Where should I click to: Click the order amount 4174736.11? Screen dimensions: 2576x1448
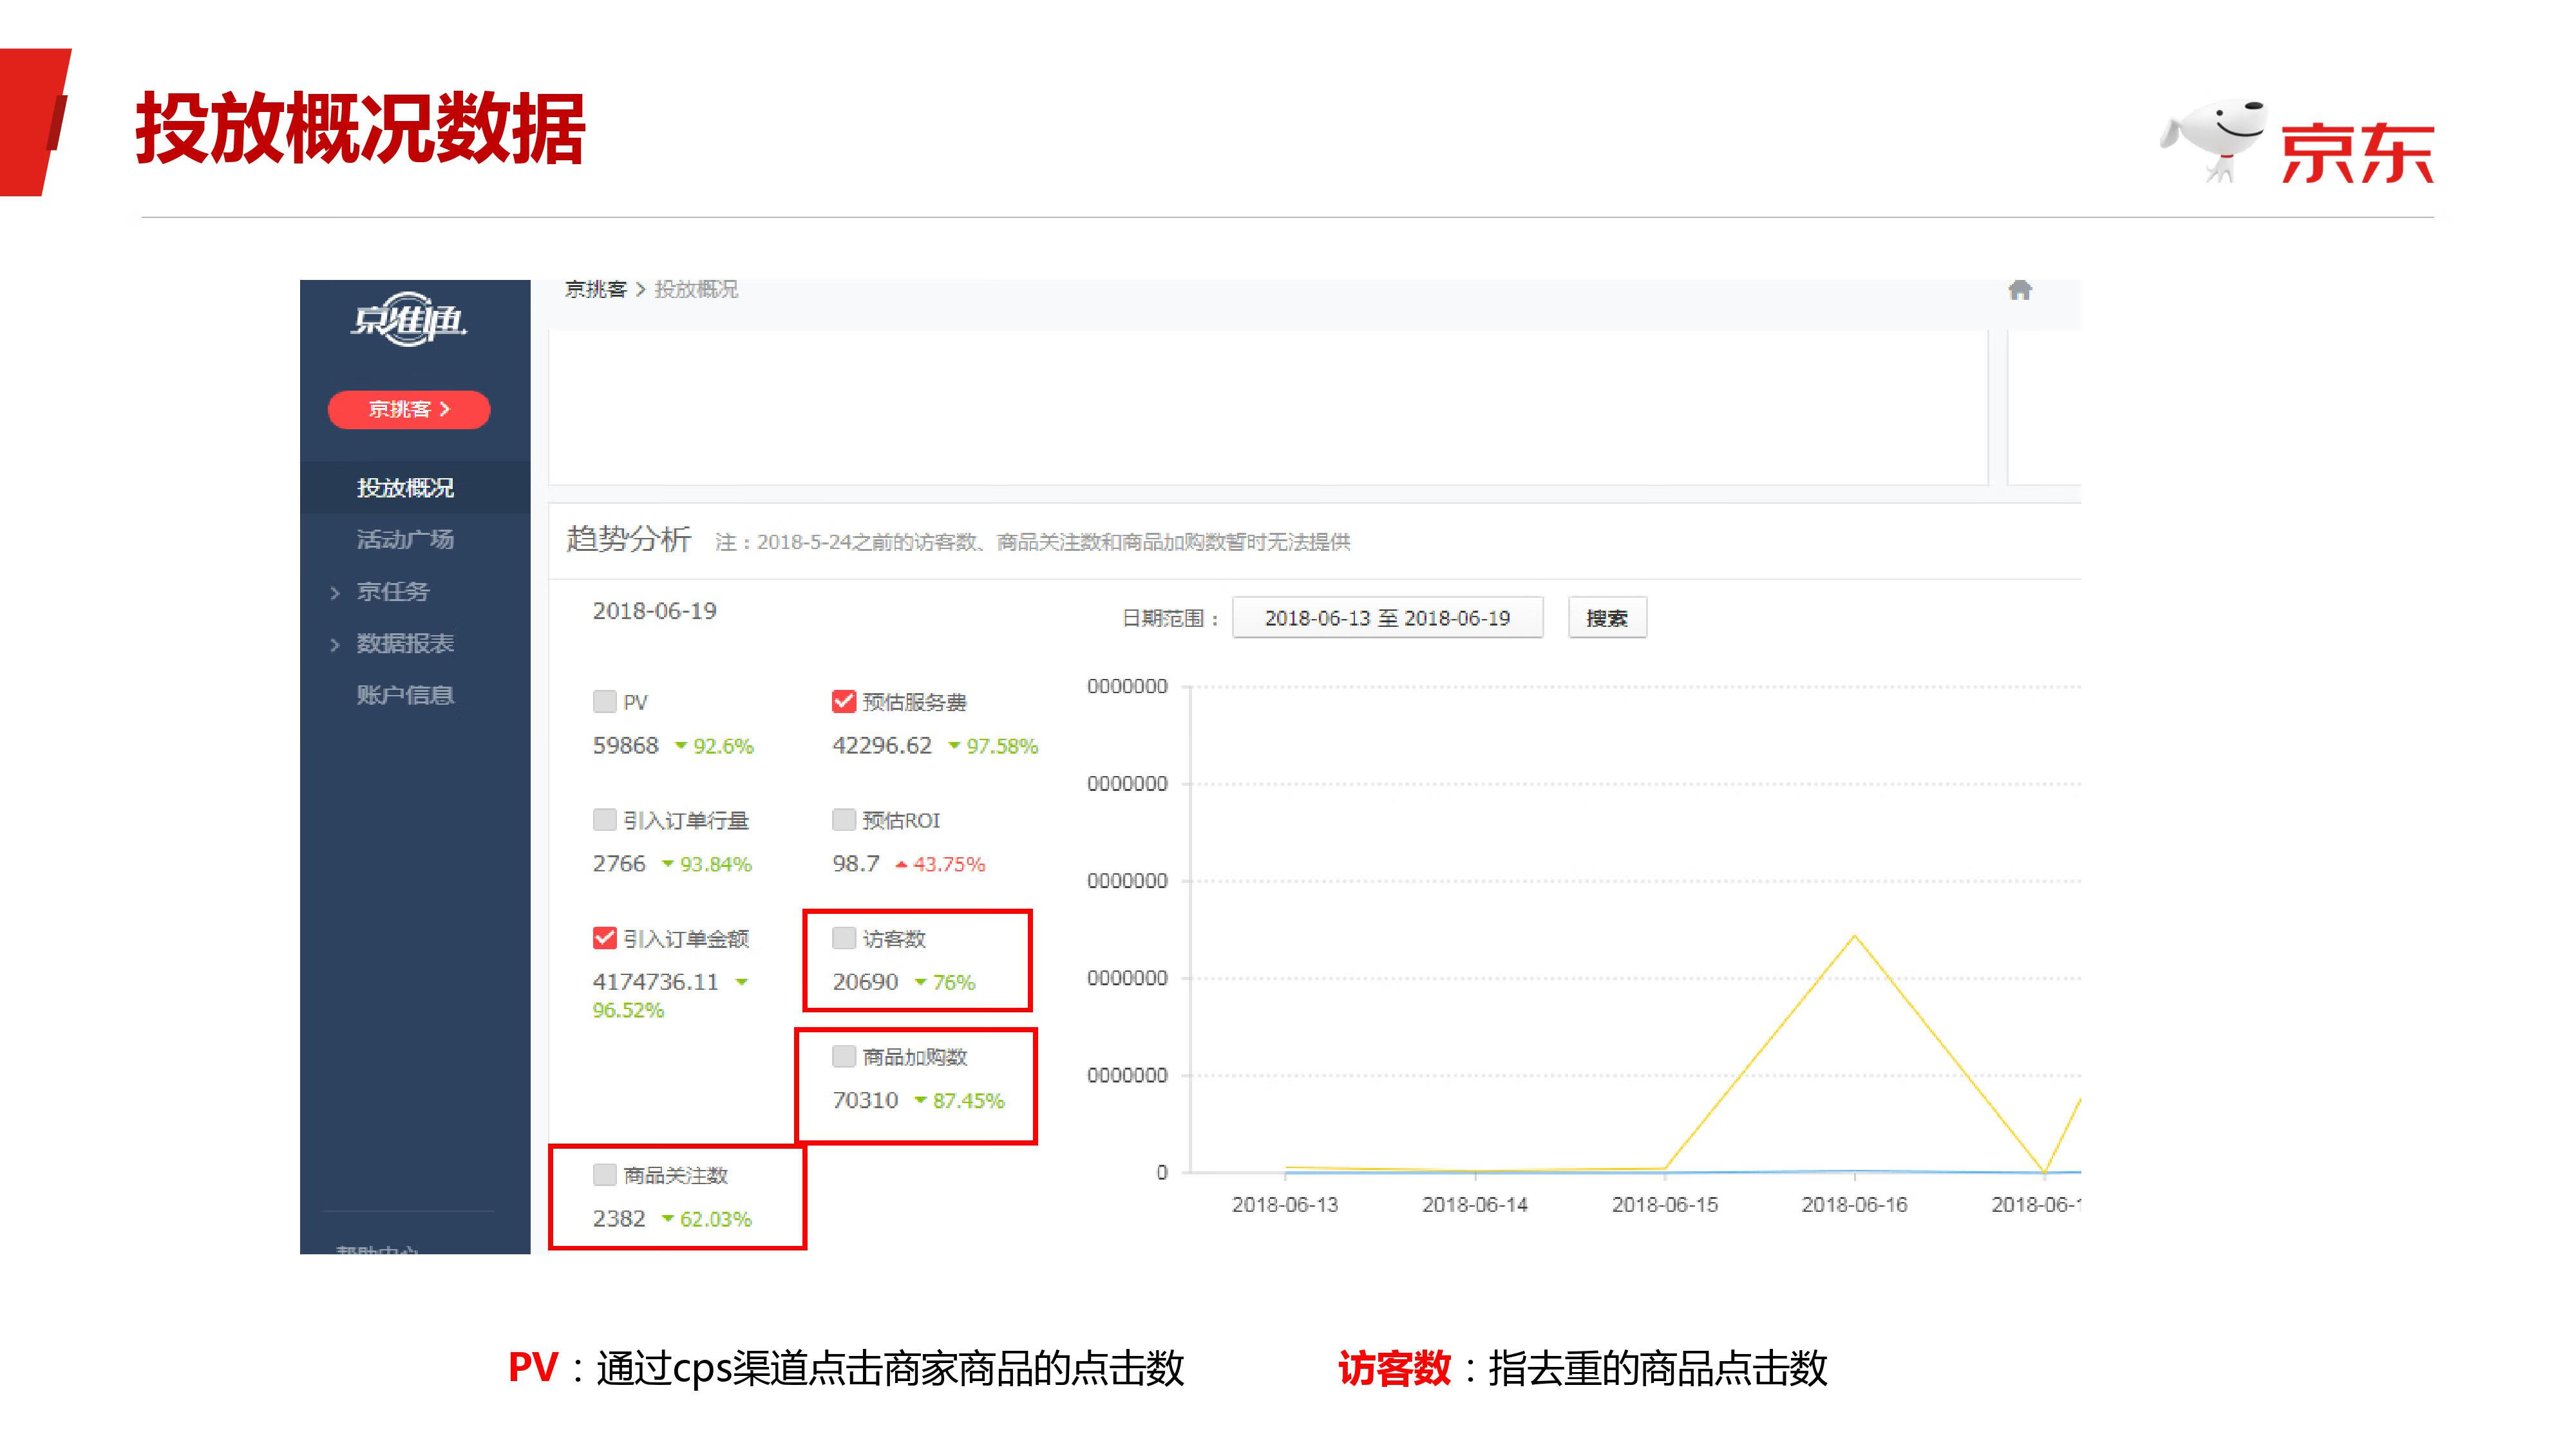tap(655, 981)
